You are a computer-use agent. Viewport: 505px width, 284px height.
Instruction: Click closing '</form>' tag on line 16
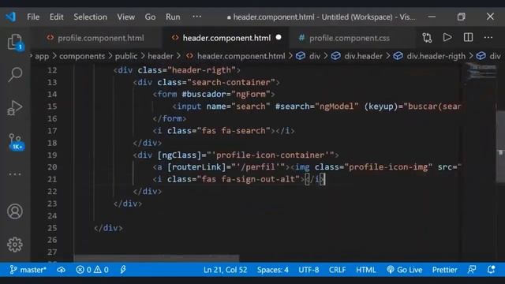click(170, 118)
